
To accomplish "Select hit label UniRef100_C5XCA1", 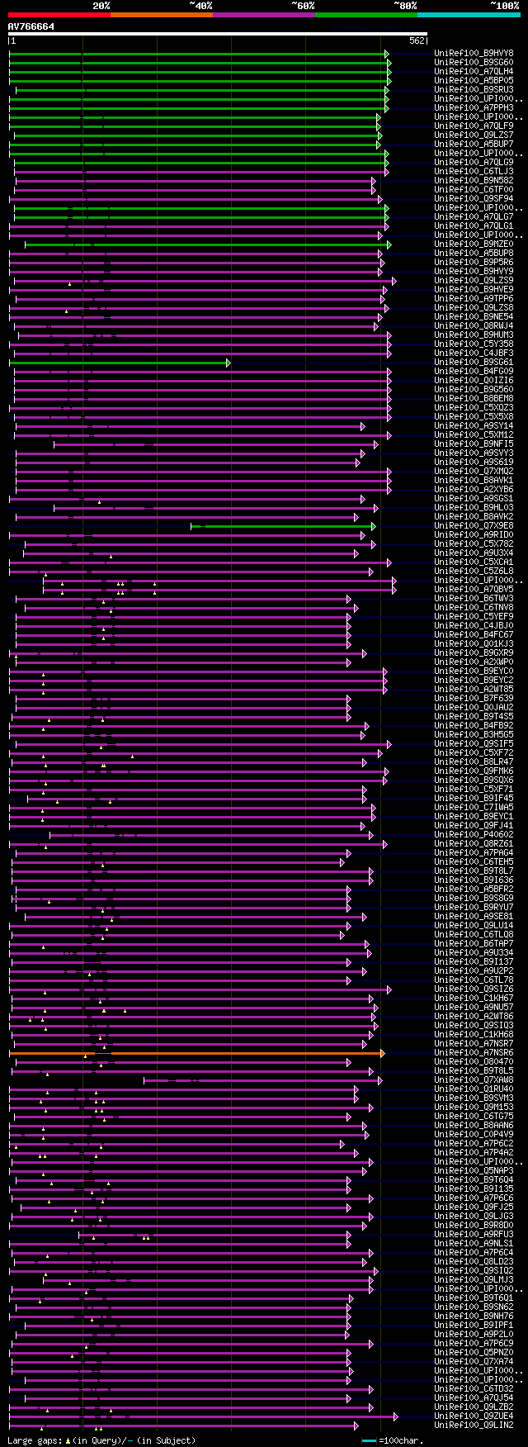I will [474, 562].
